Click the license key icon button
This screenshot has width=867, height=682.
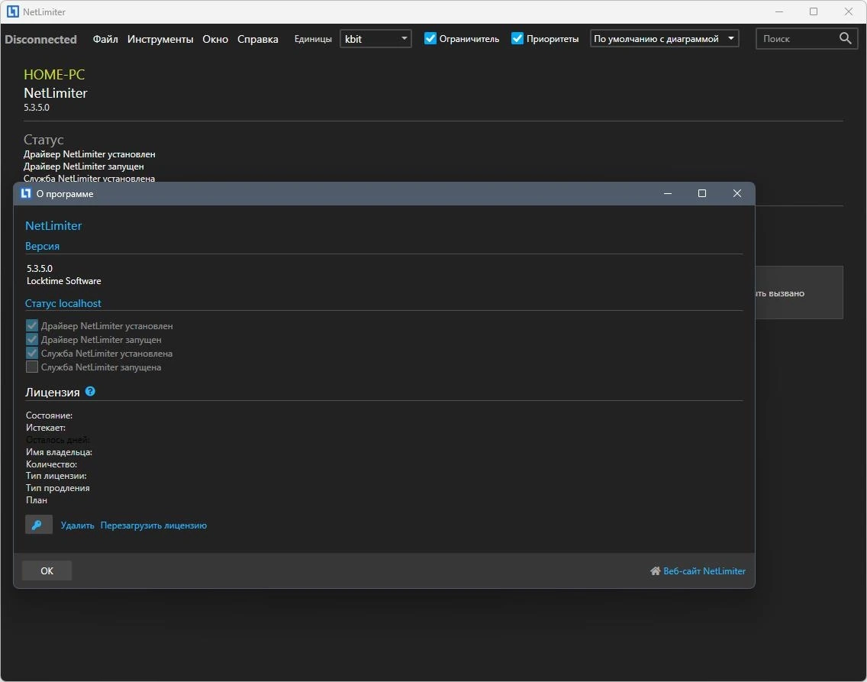click(39, 525)
